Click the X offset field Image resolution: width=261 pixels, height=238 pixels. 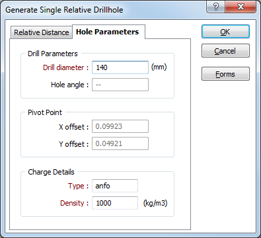(120, 126)
